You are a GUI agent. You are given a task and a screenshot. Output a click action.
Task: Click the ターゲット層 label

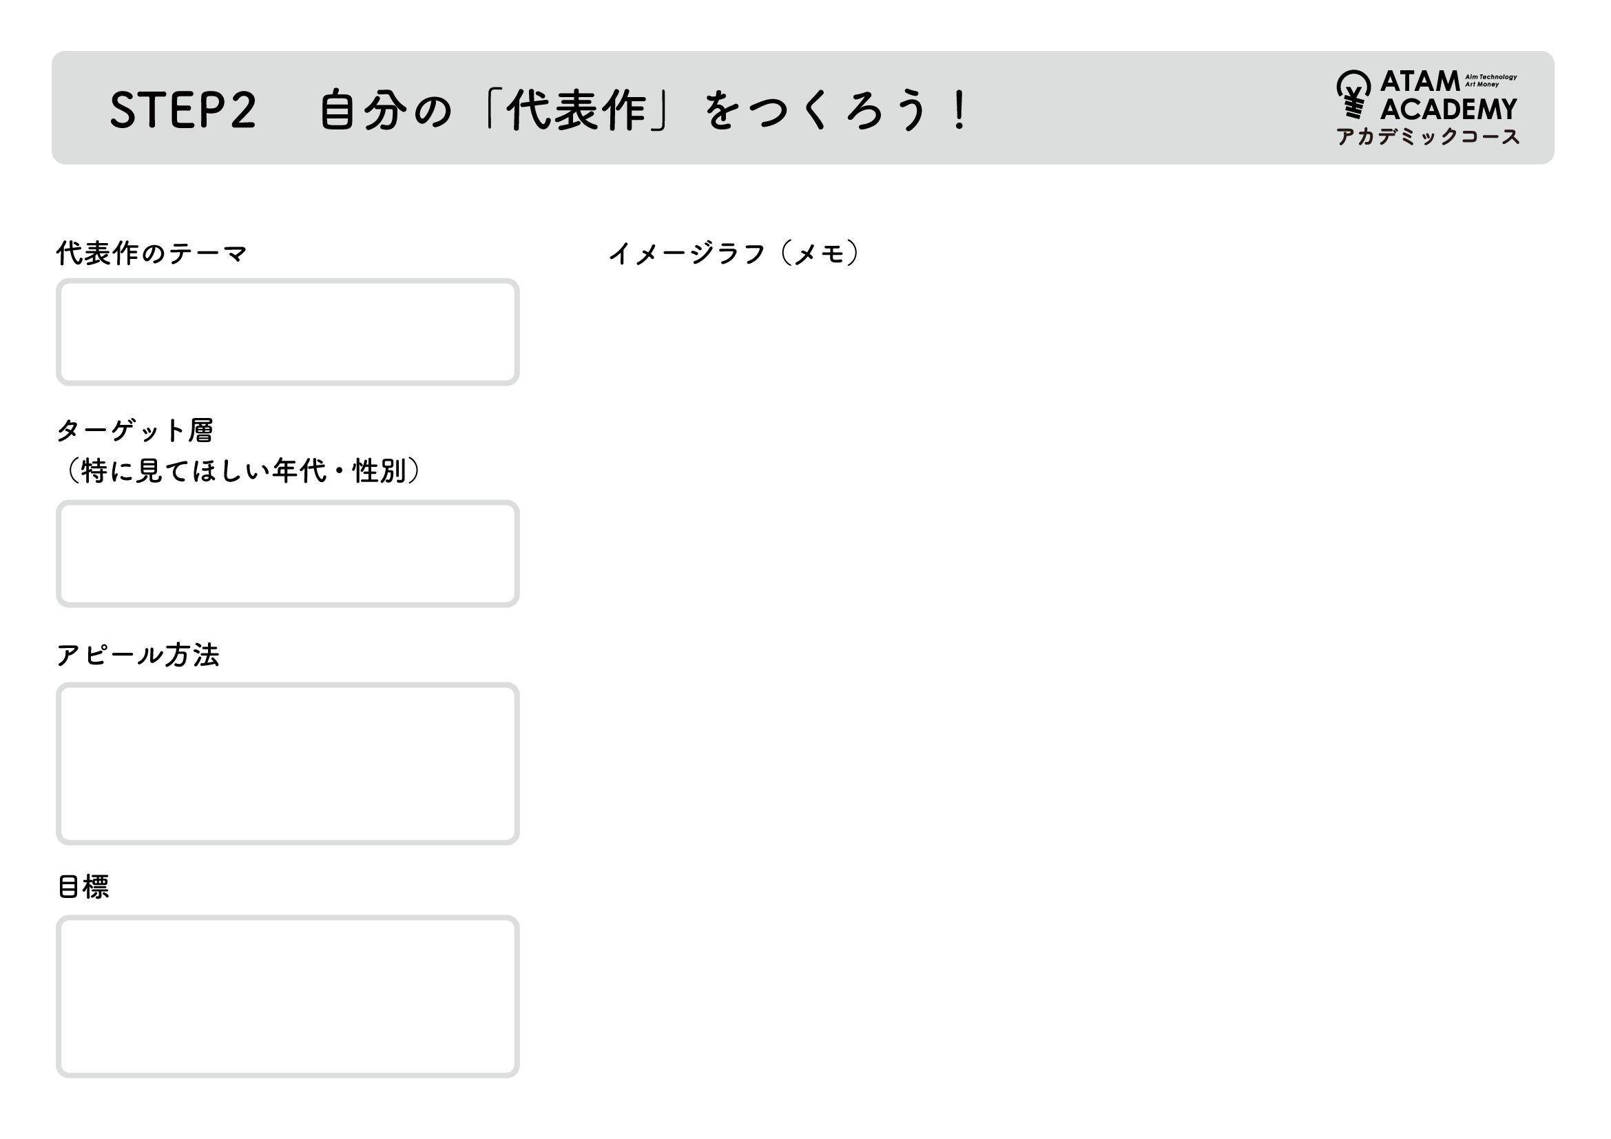pos(135,430)
